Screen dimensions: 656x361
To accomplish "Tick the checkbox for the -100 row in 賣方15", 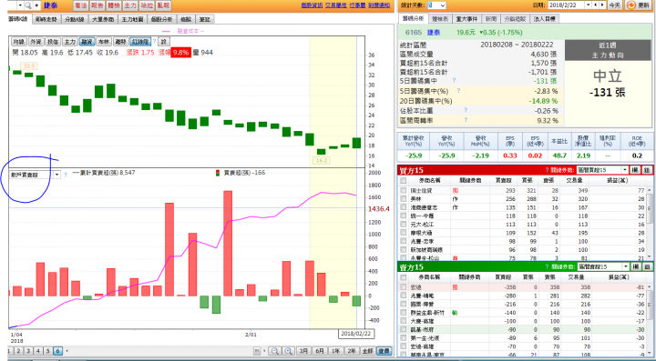I will tap(403, 321).
